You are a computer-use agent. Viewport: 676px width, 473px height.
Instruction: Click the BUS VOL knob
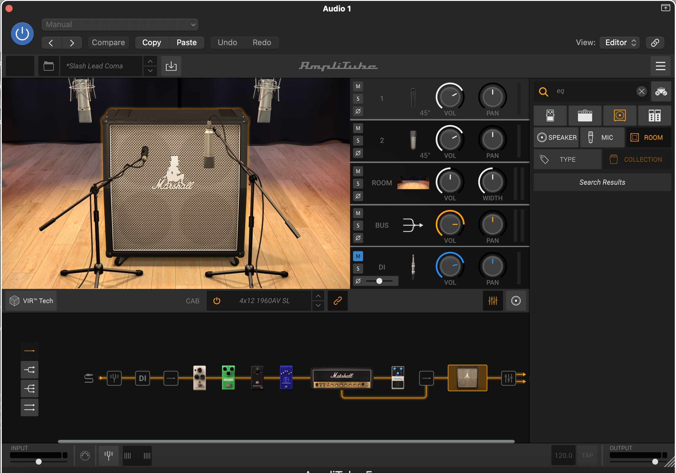pos(450,224)
